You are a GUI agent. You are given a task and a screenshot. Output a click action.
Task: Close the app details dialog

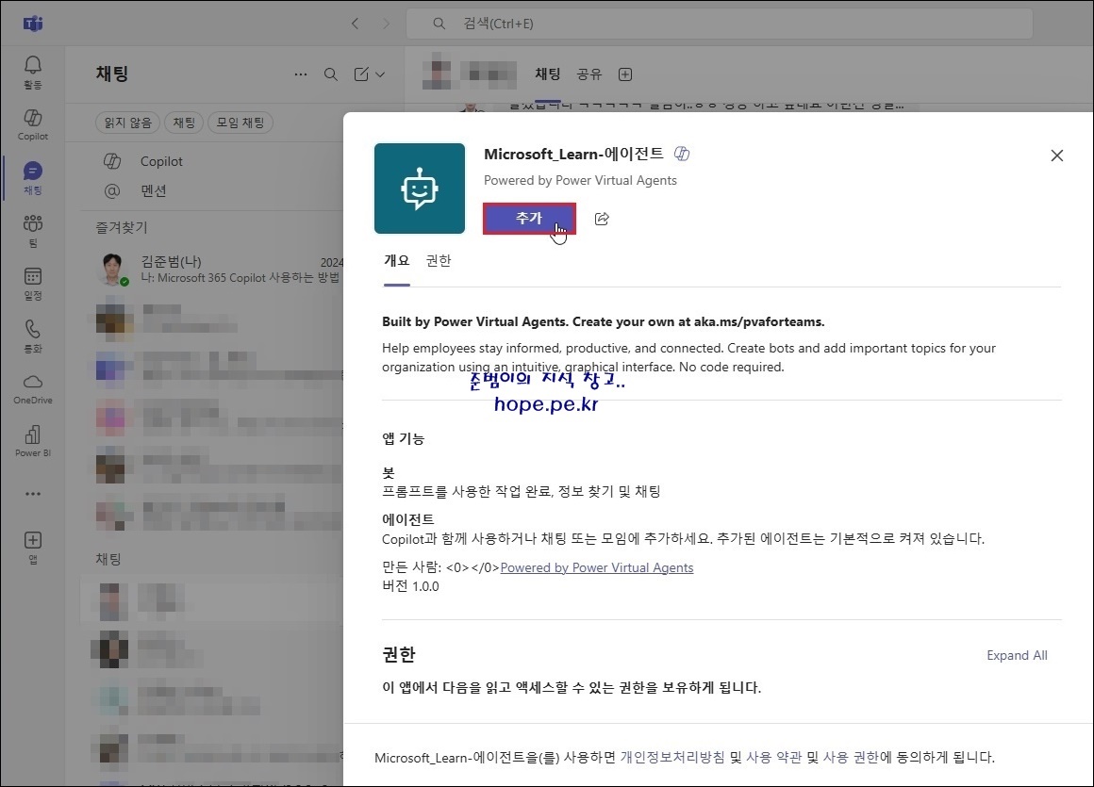pos(1057,156)
